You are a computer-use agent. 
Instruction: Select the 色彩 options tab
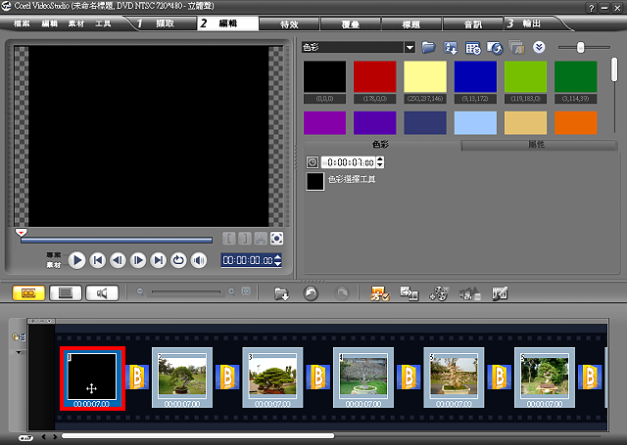[381, 145]
